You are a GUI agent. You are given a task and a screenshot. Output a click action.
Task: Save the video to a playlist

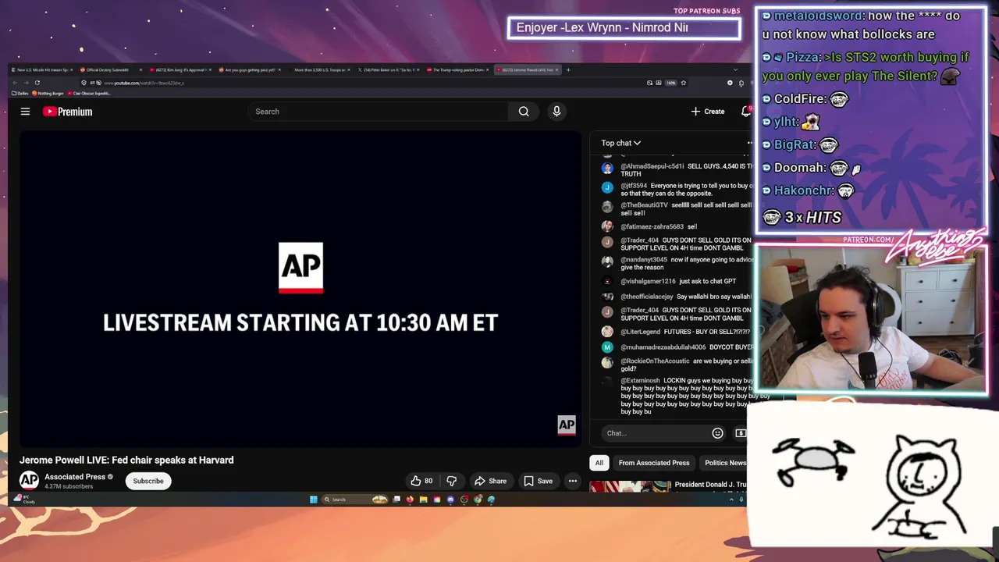[539, 481]
